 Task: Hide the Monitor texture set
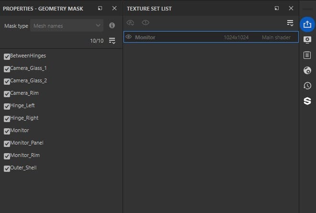coord(128,37)
